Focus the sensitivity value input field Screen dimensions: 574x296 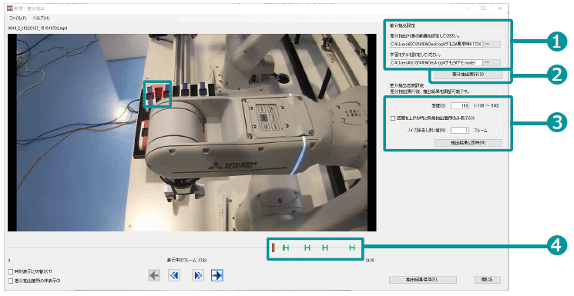pyautogui.click(x=460, y=105)
